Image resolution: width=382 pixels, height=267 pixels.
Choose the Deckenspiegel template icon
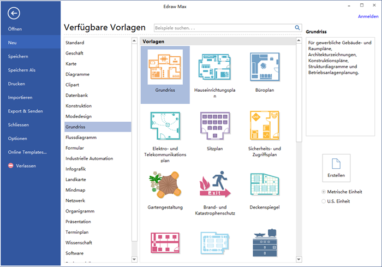point(265,185)
